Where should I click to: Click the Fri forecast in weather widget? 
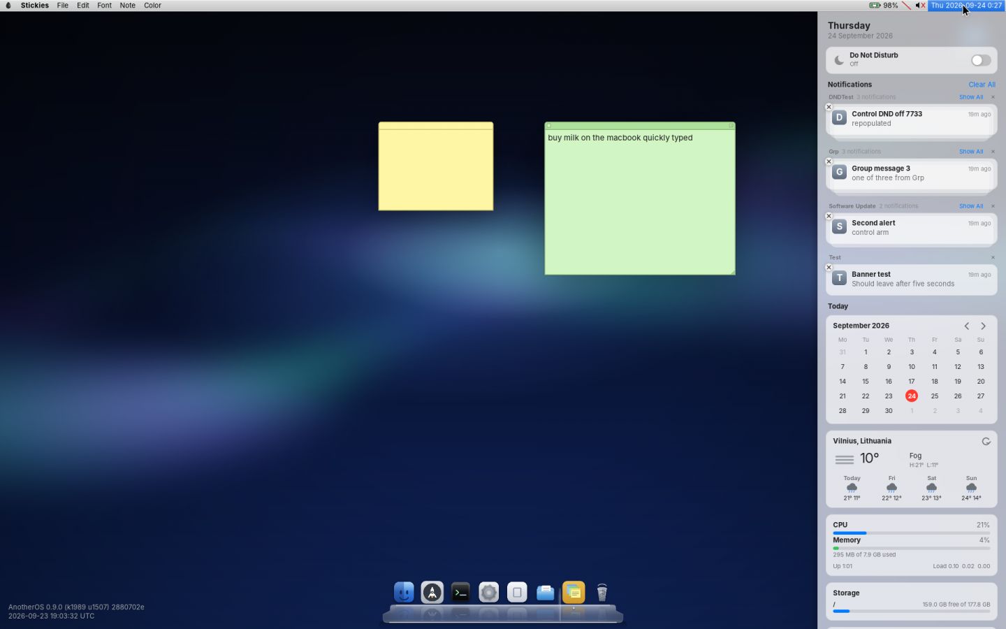point(891,488)
